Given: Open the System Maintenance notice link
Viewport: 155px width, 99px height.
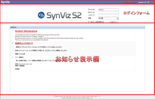Looking at the screenshot, I should coord(26,31).
